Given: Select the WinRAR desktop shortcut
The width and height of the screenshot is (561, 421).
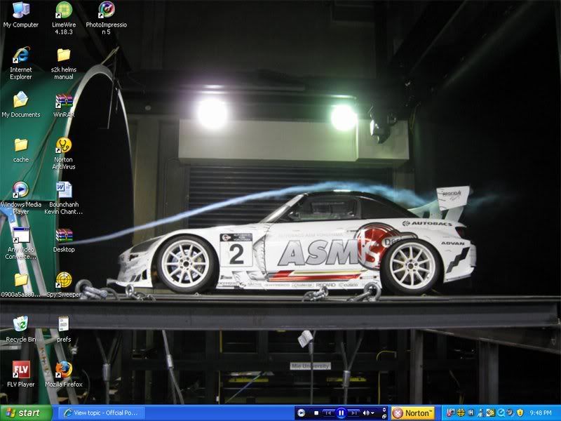Looking at the screenshot, I should (64, 101).
